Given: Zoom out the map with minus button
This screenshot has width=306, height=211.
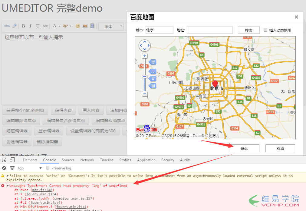Looking at the screenshot, I should tap(145, 94).
